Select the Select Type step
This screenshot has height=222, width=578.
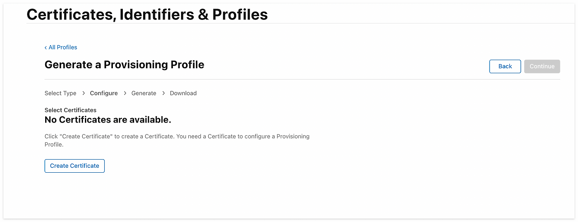click(61, 93)
